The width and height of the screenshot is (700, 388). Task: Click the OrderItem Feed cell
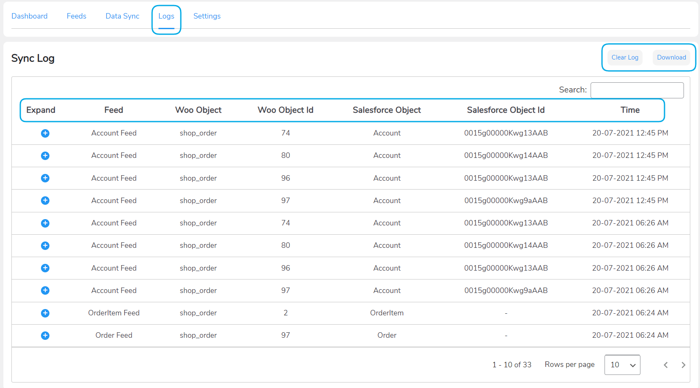[114, 313]
